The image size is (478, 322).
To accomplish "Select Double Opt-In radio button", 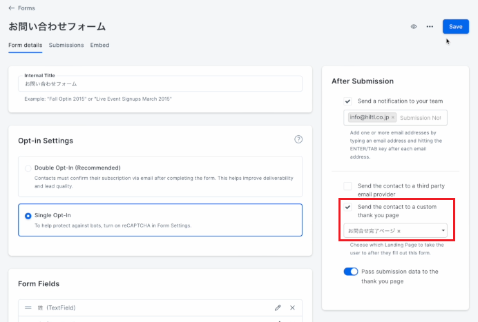I will (x=28, y=168).
